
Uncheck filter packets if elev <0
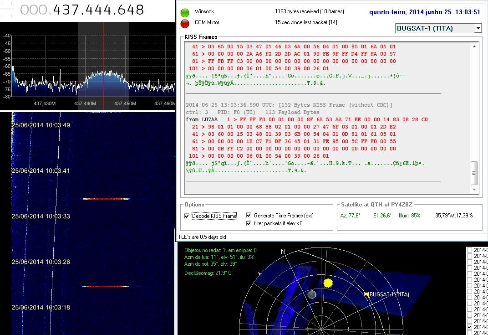[x=249, y=223]
